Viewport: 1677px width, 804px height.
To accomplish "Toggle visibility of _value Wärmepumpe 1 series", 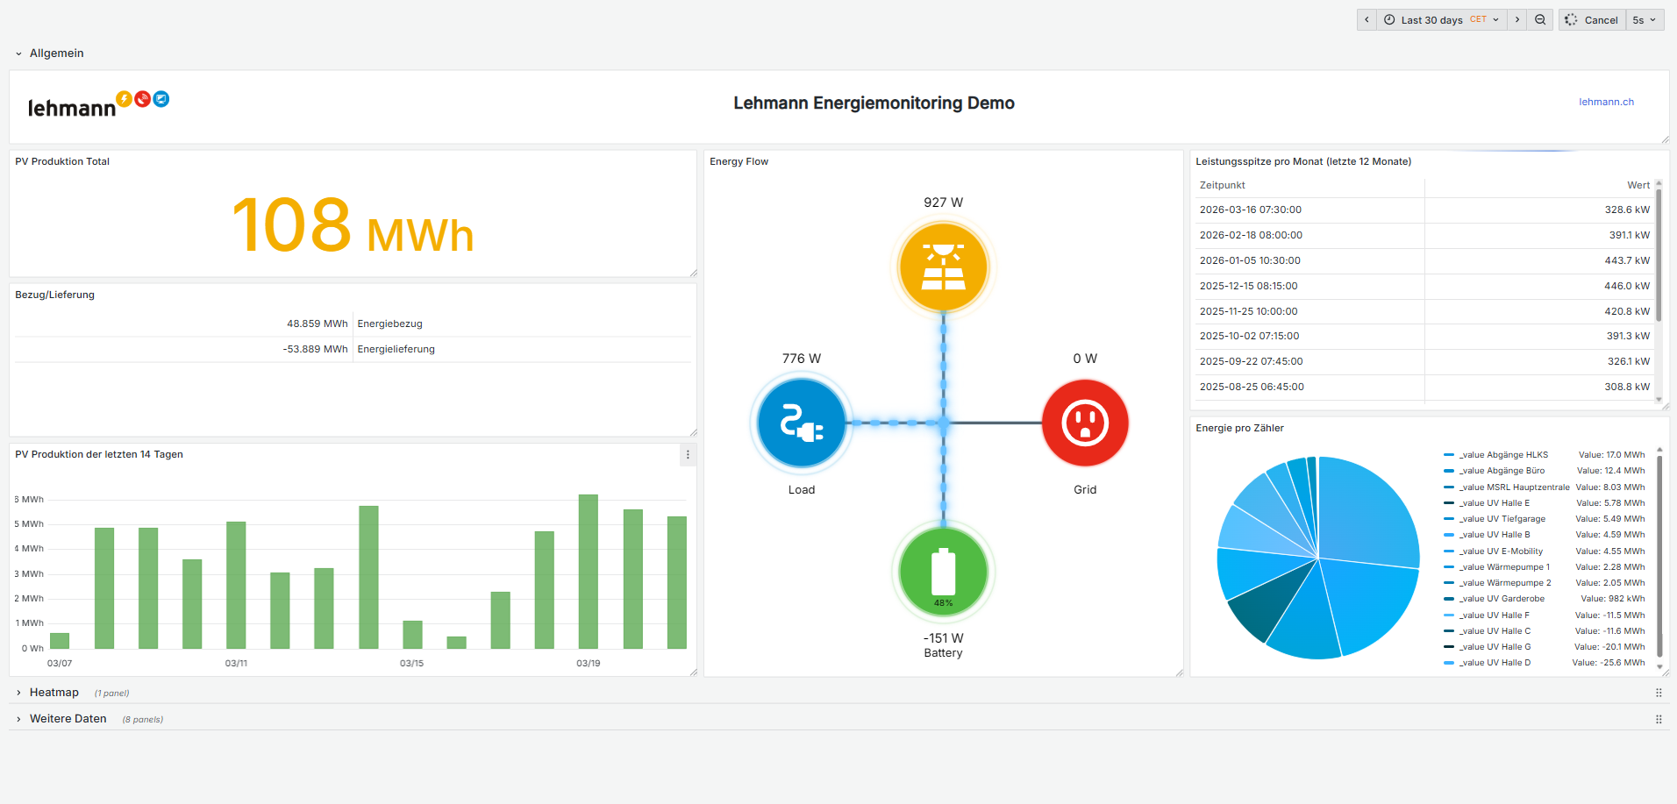I will pos(1502,566).
